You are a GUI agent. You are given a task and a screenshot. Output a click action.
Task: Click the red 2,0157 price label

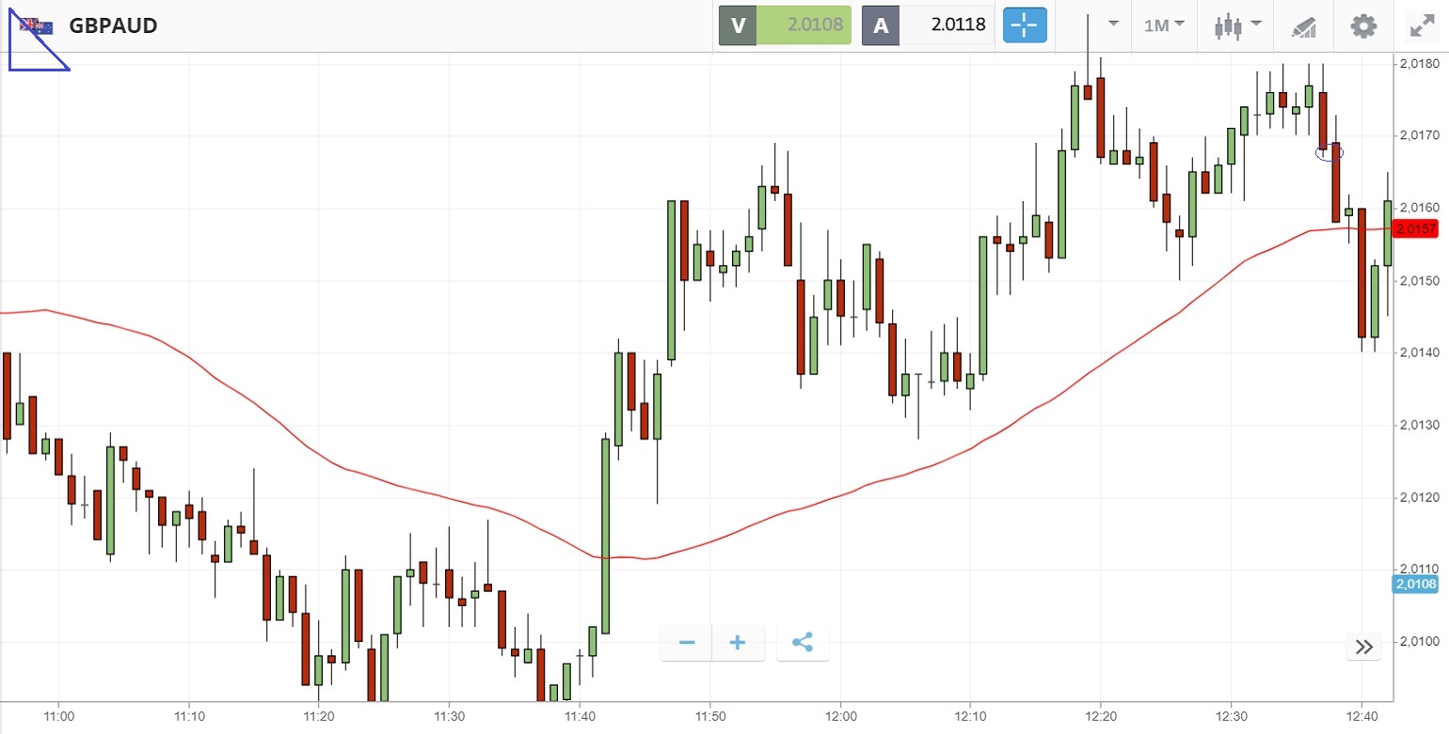pos(1417,228)
